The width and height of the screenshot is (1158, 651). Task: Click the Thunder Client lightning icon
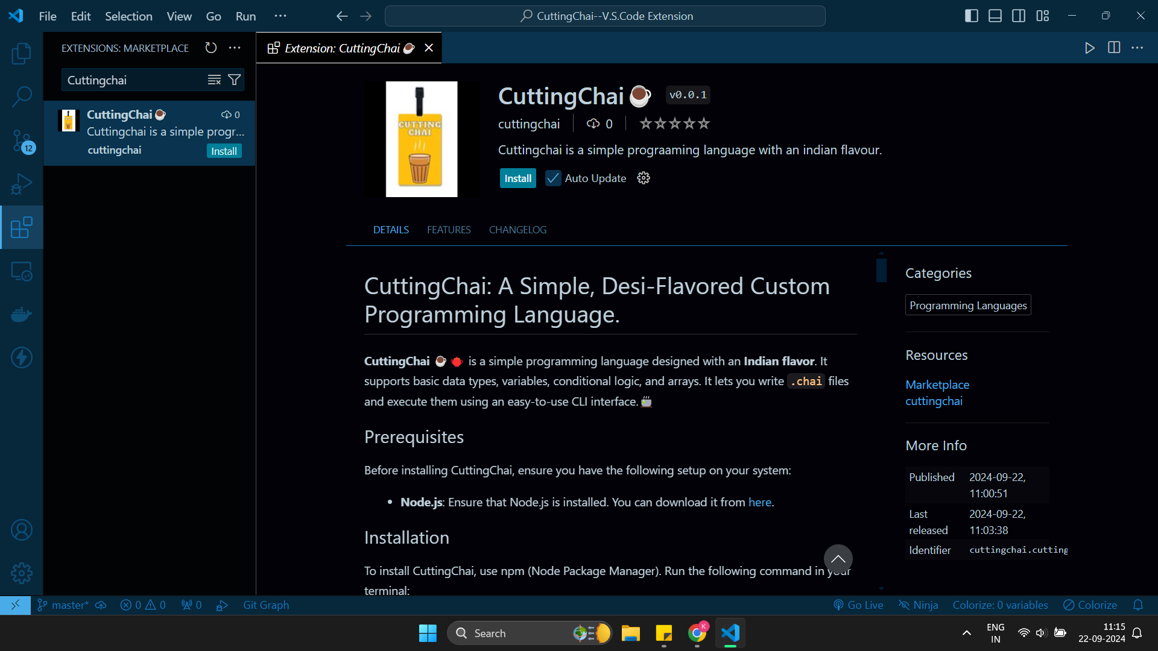[x=22, y=357]
